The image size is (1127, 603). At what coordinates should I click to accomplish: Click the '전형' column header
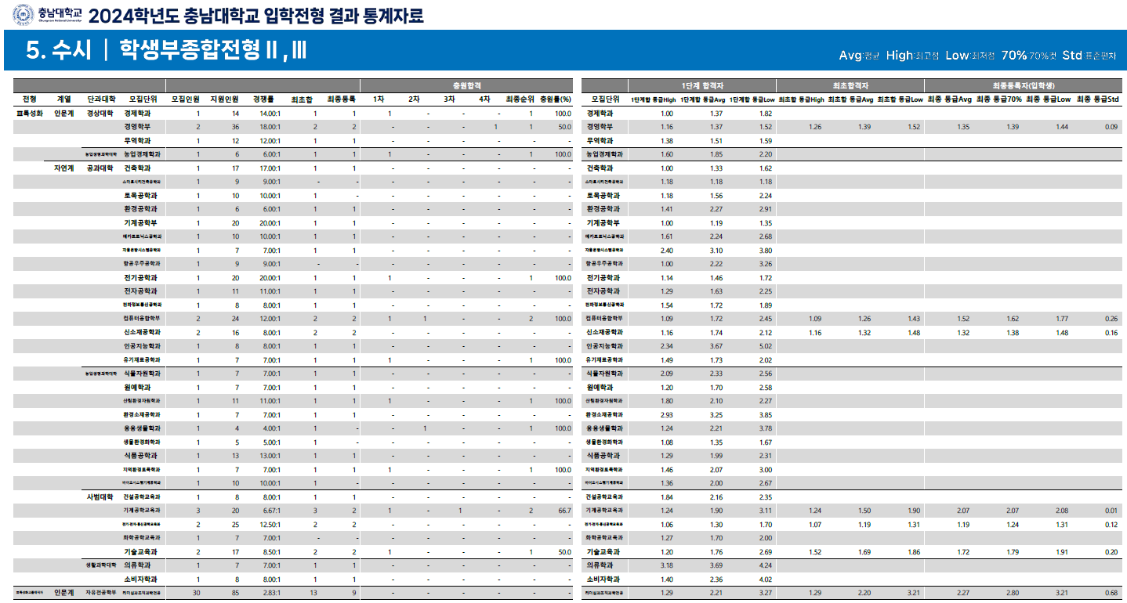[30, 99]
